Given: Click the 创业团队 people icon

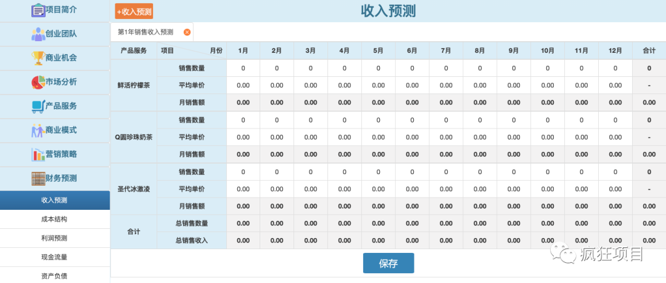Looking at the screenshot, I should coord(38,34).
